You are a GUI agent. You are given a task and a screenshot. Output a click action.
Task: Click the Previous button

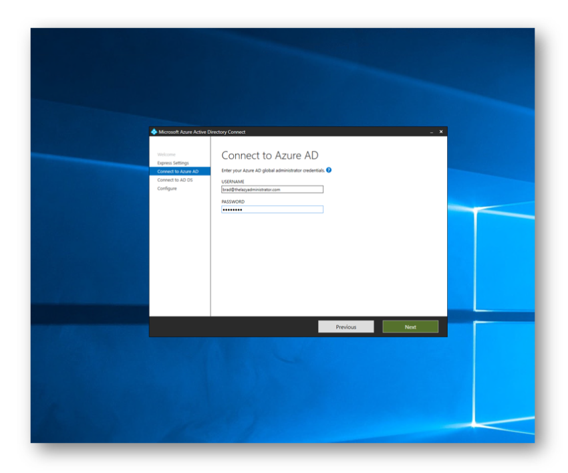click(346, 326)
